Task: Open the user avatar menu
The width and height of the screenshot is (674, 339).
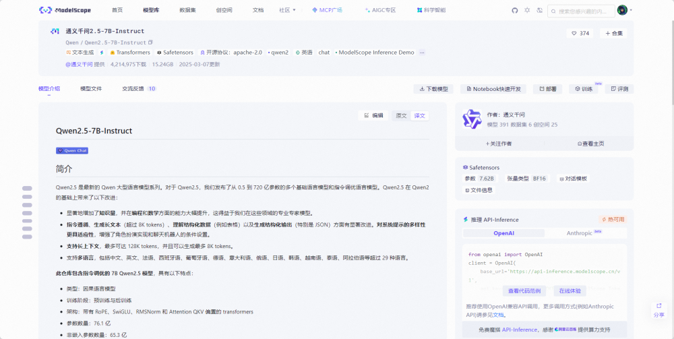Action: coord(622,10)
